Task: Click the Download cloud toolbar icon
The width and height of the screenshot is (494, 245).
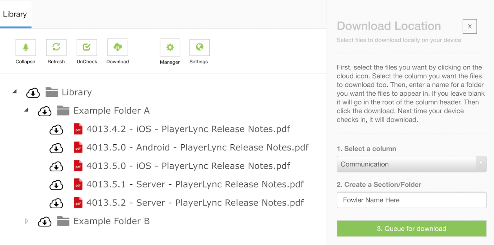Action: pos(118,48)
